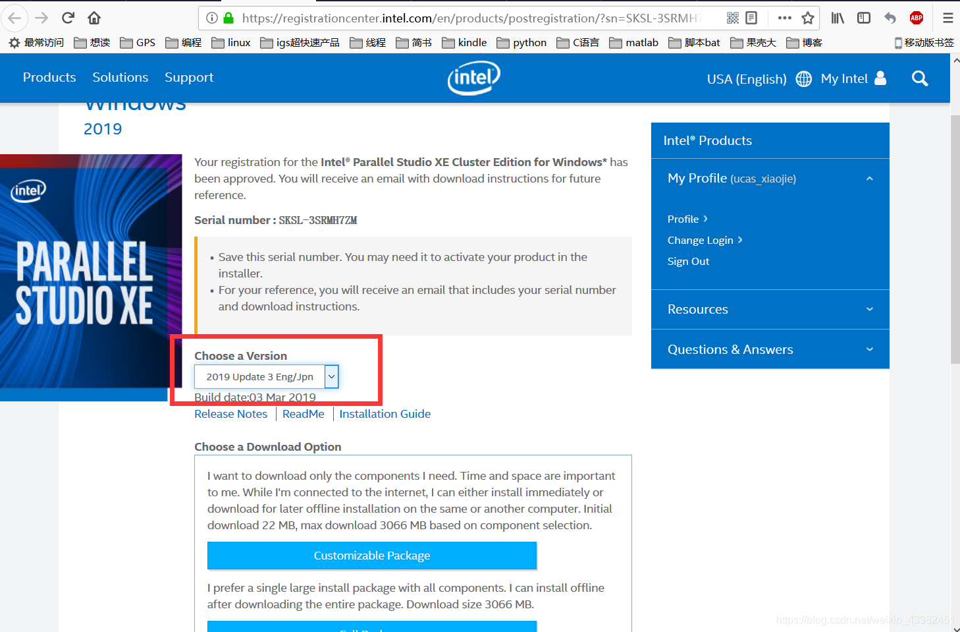Open the matlab bookmark folder
The width and height of the screenshot is (960, 632).
[634, 43]
